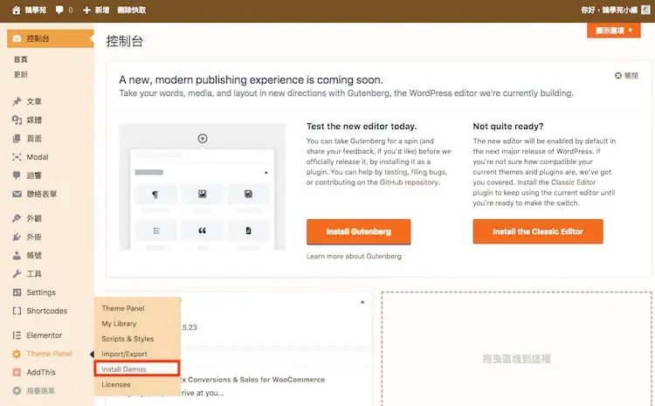Go to 首頁 under 控制台
The image size is (655, 406).
tap(20, 59)
